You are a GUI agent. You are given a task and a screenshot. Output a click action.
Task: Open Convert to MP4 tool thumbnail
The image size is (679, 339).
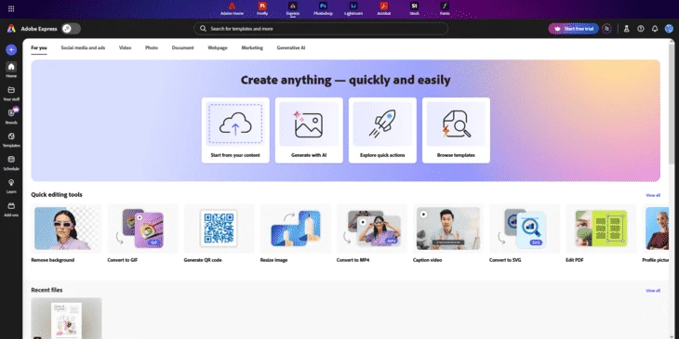(x=372, y=228)
